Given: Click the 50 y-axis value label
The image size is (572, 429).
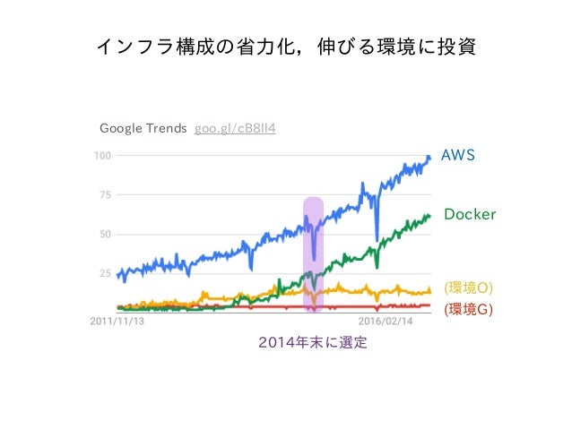Looking at the screenshot, I should 105,235.
